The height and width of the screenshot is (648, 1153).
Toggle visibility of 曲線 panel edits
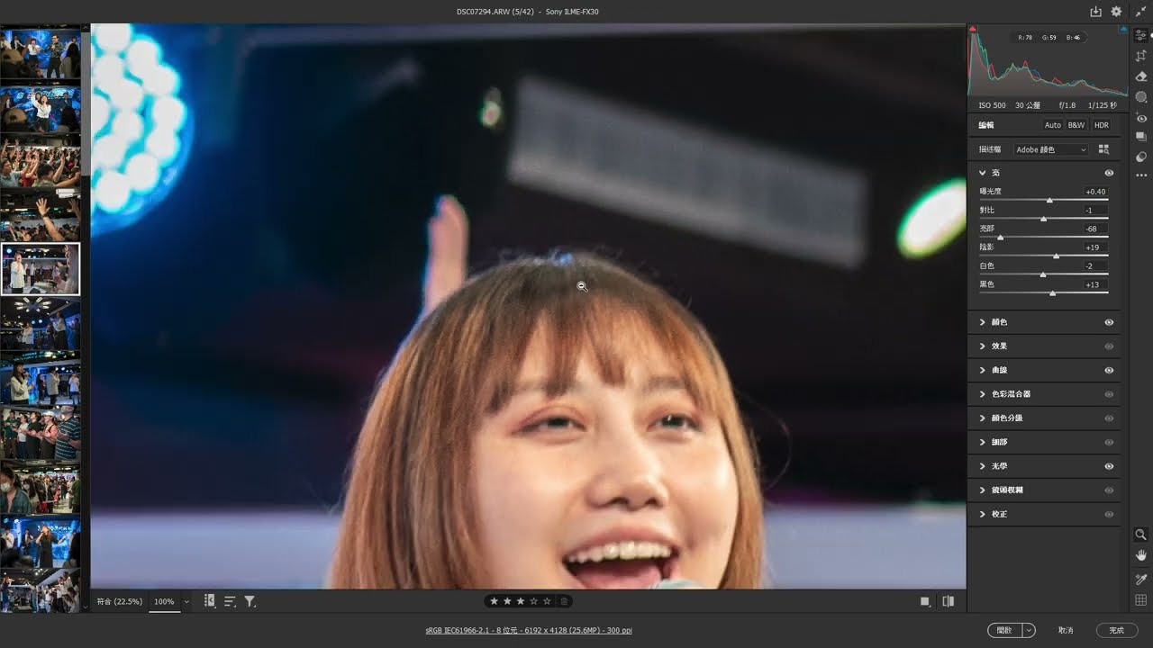[1109, 370]
